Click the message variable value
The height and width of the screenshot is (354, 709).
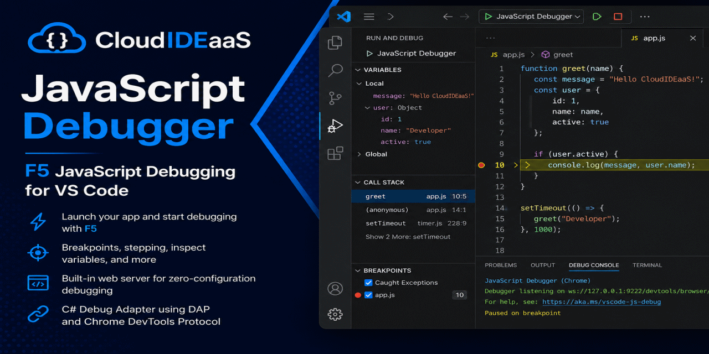[443, 96]
